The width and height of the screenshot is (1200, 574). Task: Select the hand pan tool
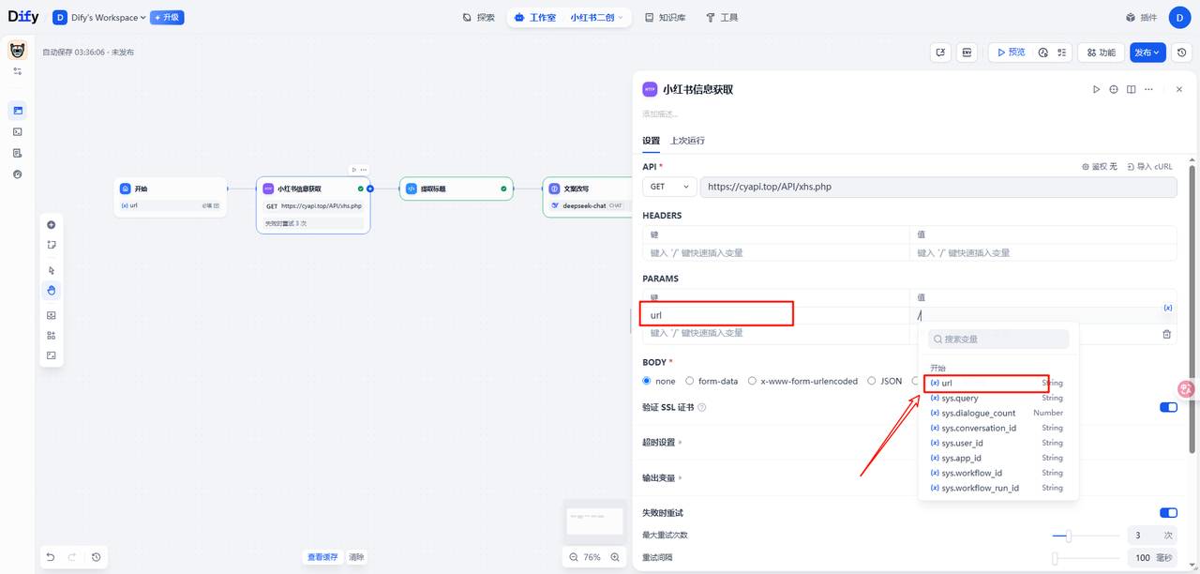tap(51, 290)
